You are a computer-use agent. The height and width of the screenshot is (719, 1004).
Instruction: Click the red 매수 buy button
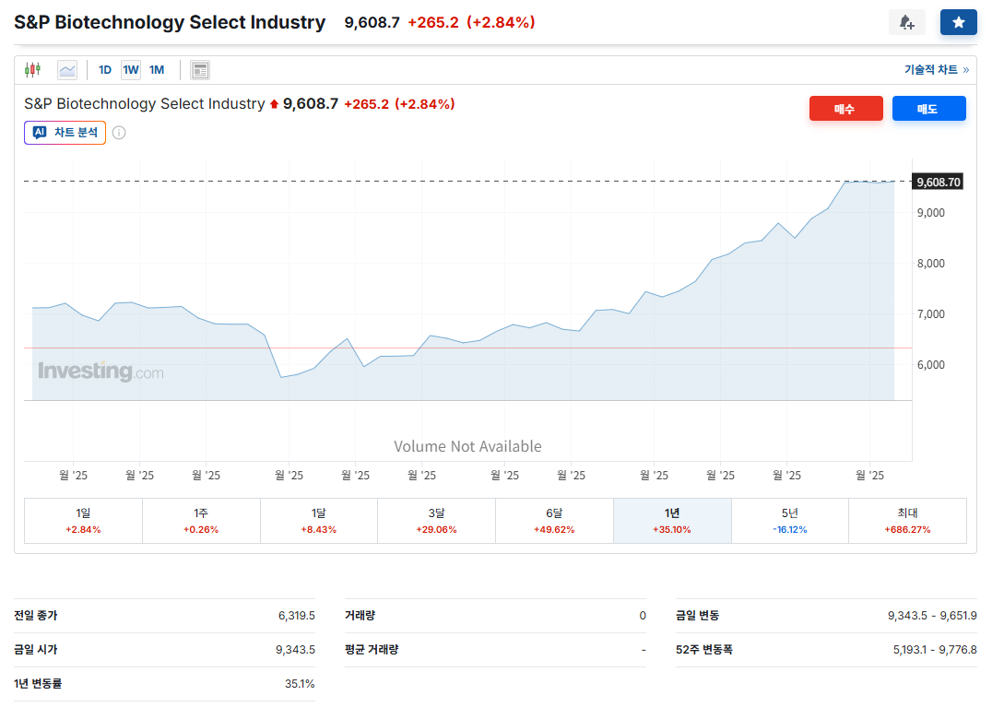pos(845,108)
